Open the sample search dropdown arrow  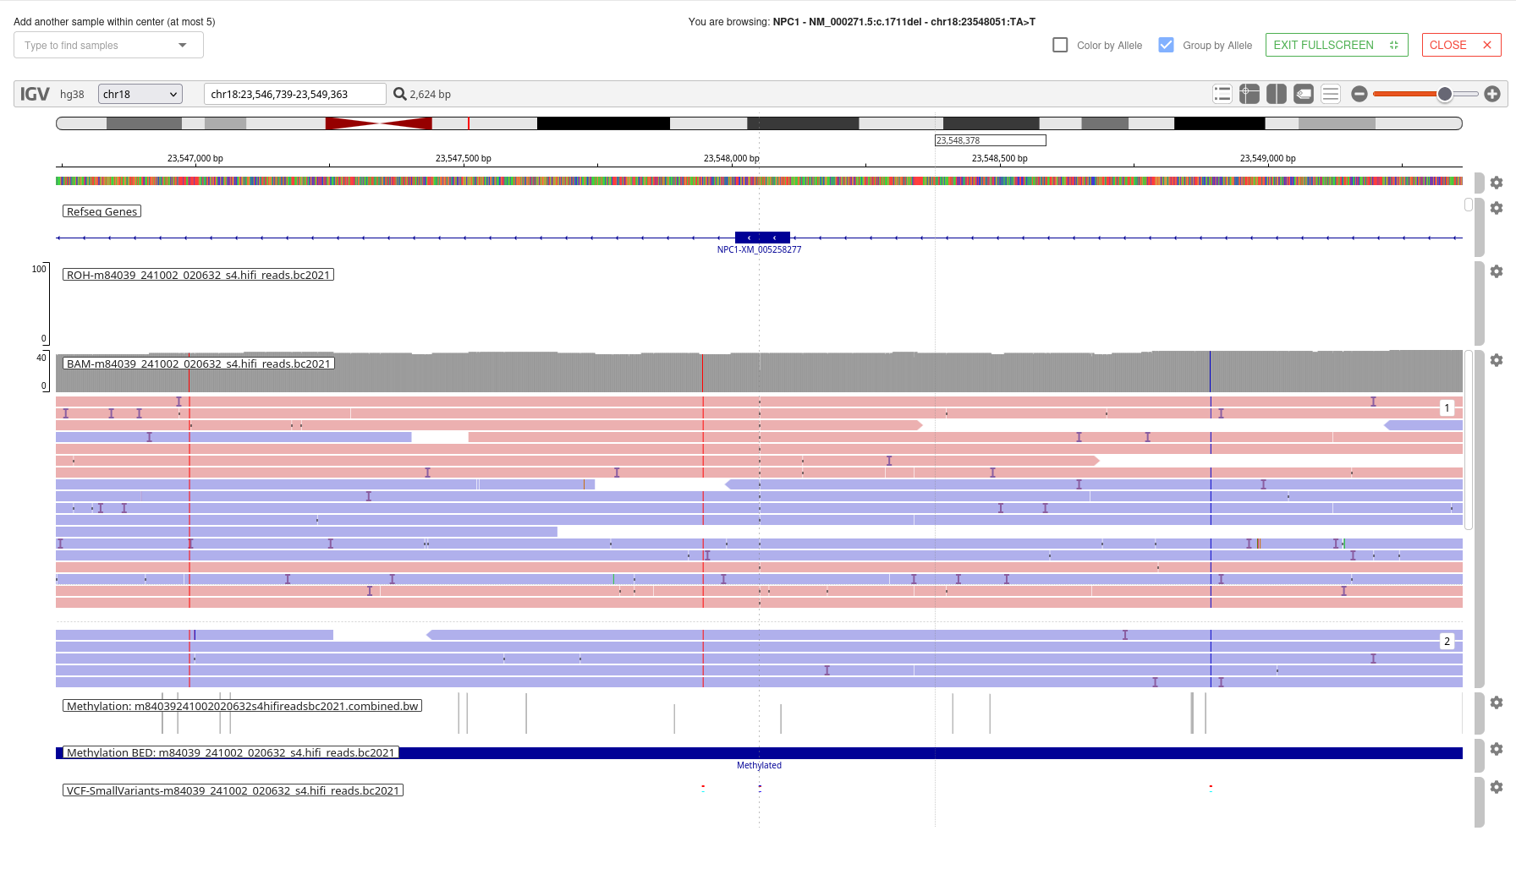[183, 45]
